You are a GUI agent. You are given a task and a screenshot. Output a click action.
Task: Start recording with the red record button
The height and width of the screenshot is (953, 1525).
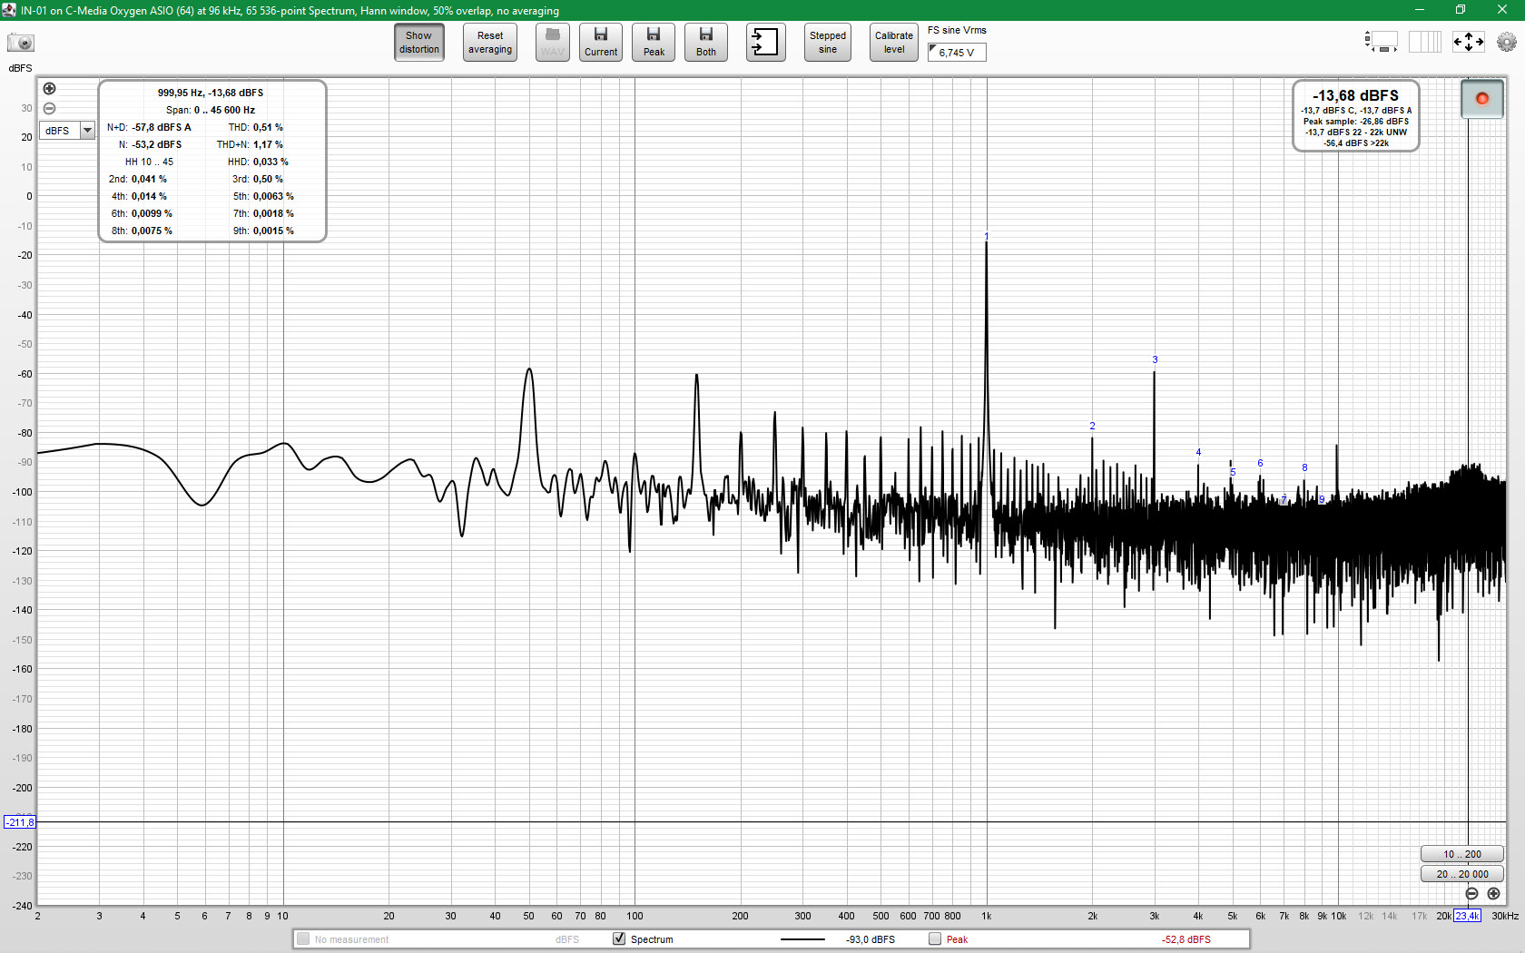click(x=1482, y=99)
